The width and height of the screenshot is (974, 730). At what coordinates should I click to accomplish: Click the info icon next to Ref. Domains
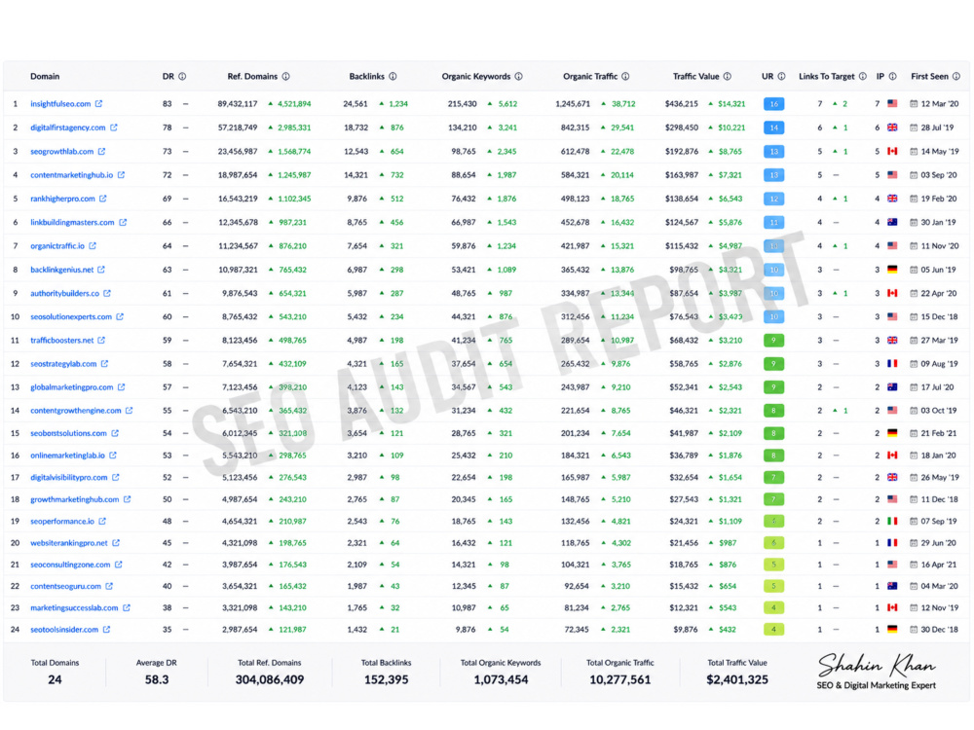pyautogui.click(x=285, y=76)
